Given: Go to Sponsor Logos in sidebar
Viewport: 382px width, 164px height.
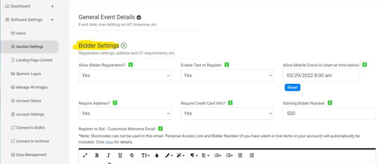Looking at the screenshot, I should pos(28,74).
